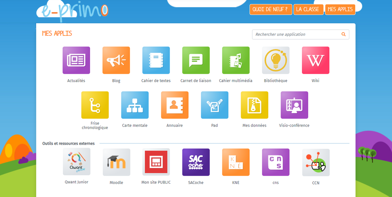Click the Bibliothèque label

click(276, 81)
